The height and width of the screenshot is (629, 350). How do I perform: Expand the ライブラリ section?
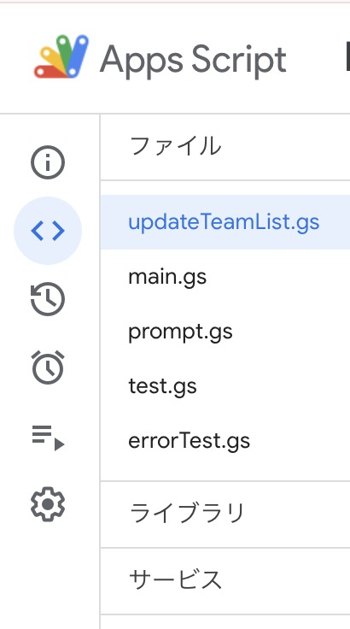click(225, 514)
